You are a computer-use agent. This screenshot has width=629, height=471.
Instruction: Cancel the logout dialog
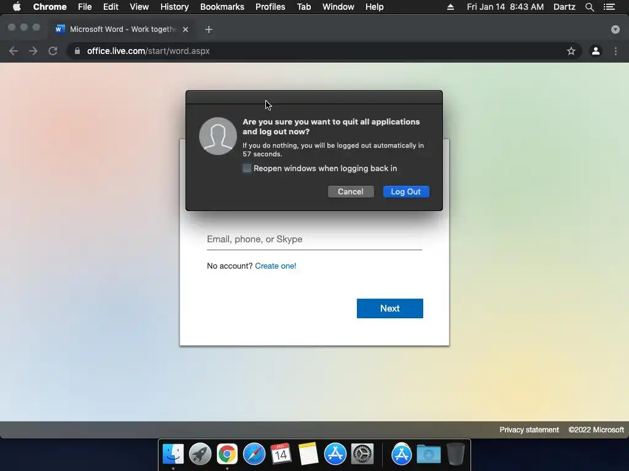tap(351, 191)
